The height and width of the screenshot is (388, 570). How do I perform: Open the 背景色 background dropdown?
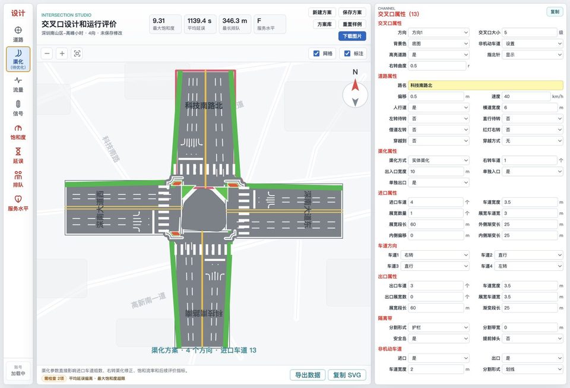[x=439, y=43]
